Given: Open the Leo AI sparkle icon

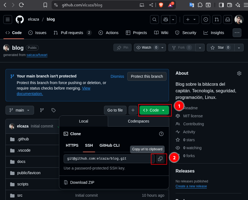Looking at the screenshot, I should [x=238, y=5].
